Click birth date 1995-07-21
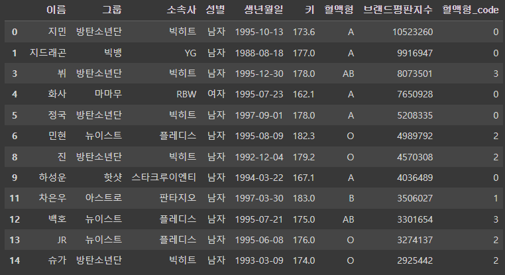This screenshot has width=505, height=275. tap(259, 219)
